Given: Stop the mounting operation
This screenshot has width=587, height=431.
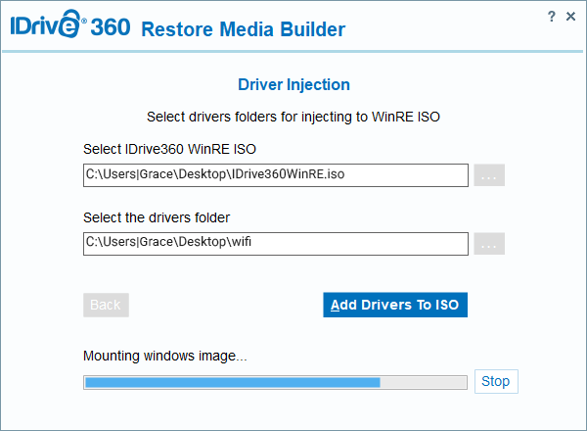Looking at the screenshot, I should click(x=496, y=381).
